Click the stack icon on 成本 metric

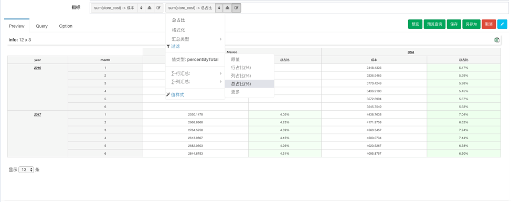coord(149,8)
